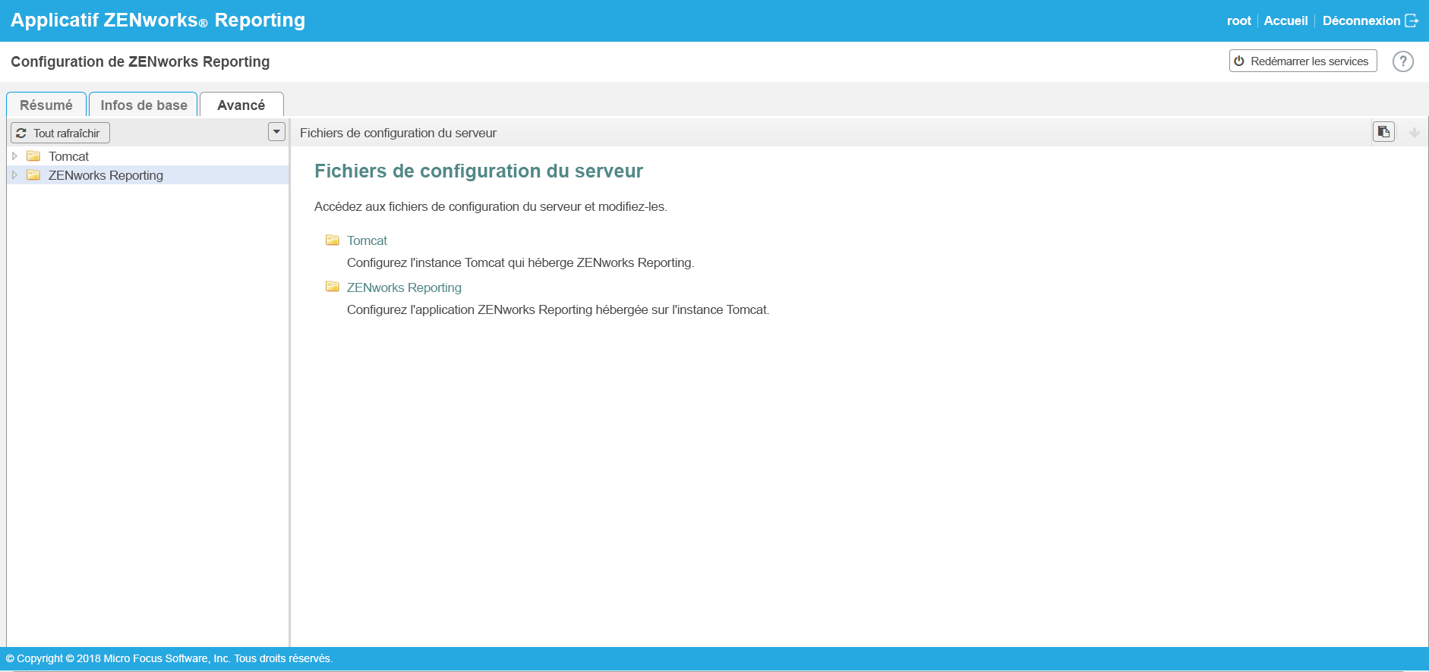Image resolution: width=1429 pixels, height=672 pixels.
Task: Click the Tomcat folder icon in the tree
Action: [33, 156]
